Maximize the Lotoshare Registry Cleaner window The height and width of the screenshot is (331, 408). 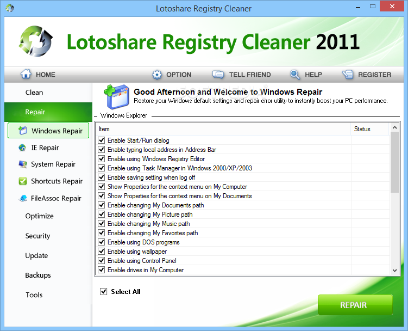373,7
